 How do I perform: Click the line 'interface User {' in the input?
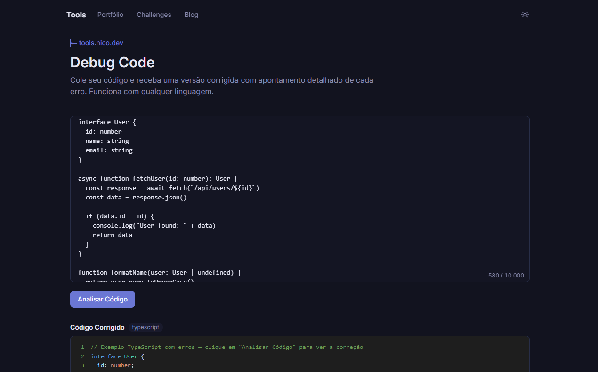pos(107,122)
